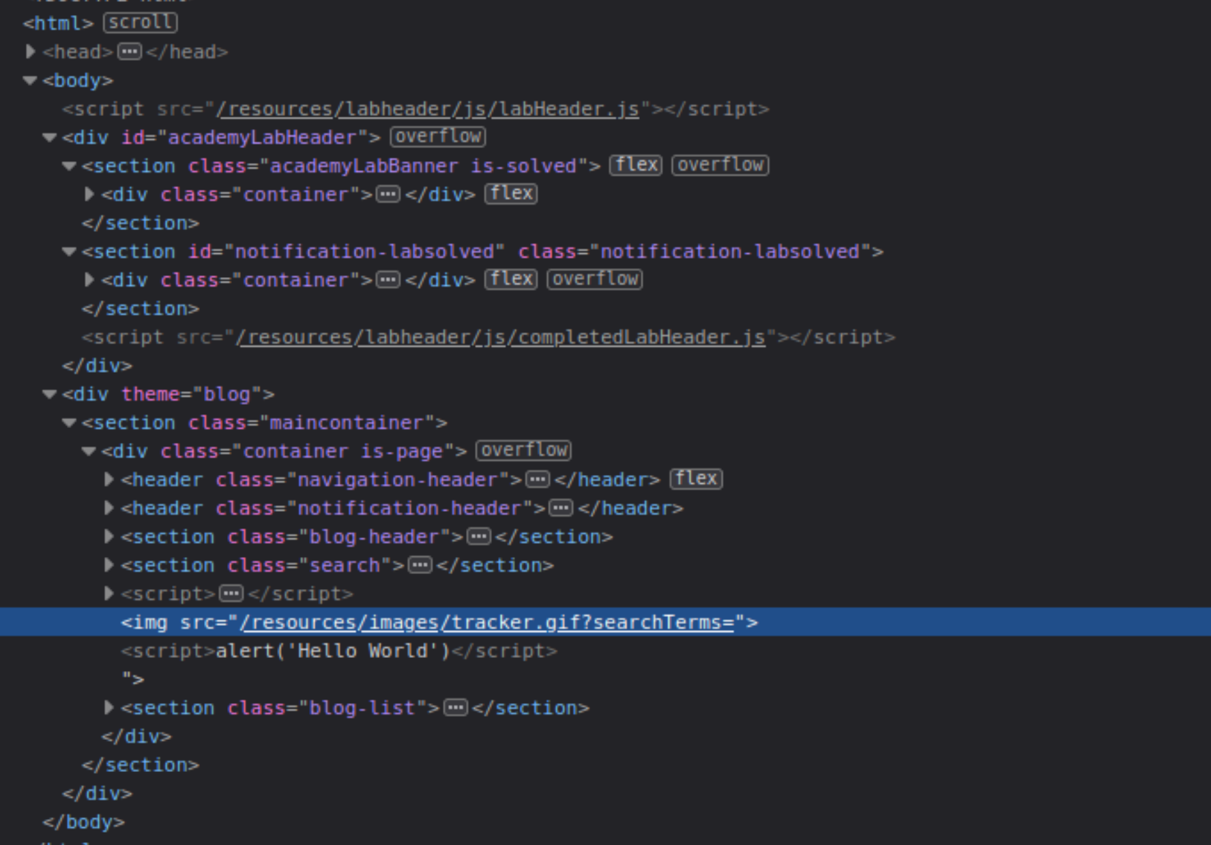This screenshot has width=1211, height=845.
Task: Expand the blog-list section
Action: point(108,708)
